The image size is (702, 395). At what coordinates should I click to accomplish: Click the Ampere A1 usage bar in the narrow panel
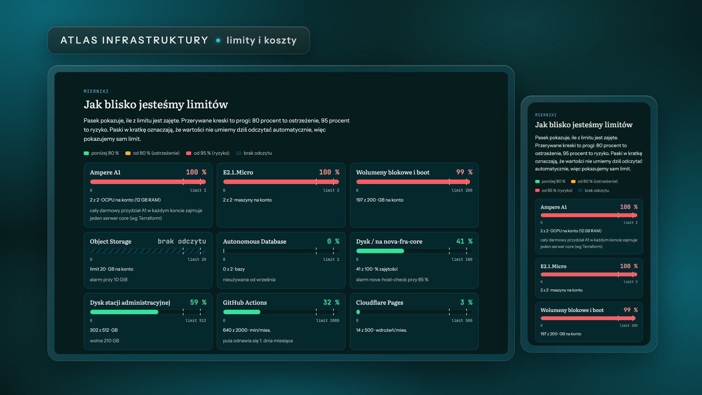(589, 215)
